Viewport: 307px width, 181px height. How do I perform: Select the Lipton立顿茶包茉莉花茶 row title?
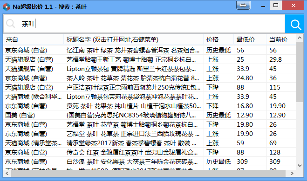tap(133, 97)
